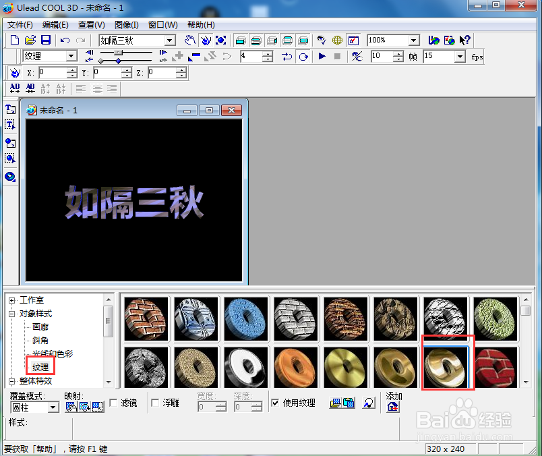Select 纹理 in the tree
This screenshot has width=542, height=456.
pyautogui.click(x=40, y=367)
